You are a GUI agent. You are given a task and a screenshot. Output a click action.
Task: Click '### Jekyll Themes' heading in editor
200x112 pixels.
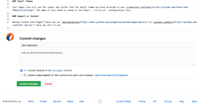pyautogui.click(x=22, y=1)
